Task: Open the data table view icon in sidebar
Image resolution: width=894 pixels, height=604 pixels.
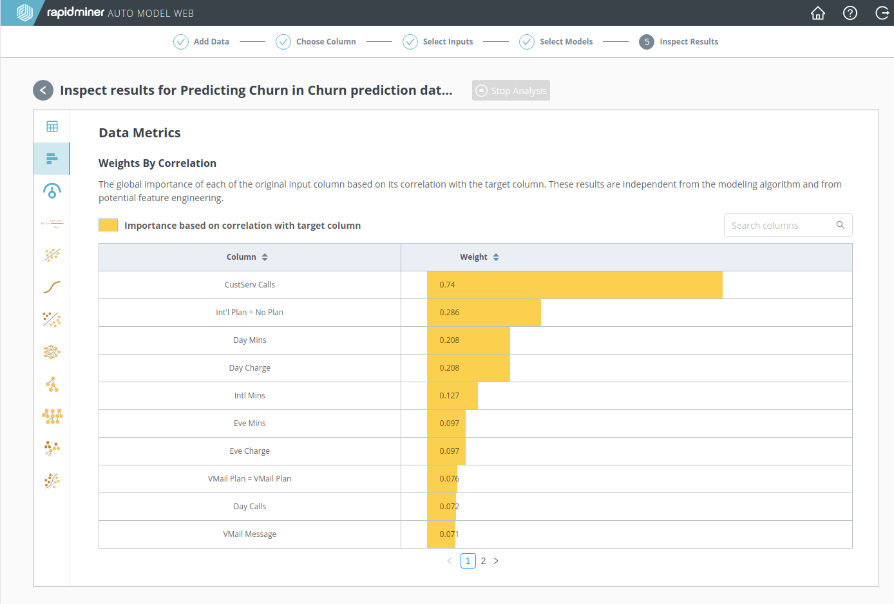Action: (x=52, y=126)
